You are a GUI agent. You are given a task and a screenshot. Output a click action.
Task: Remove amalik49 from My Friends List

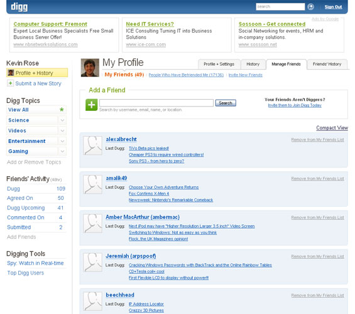317,179
